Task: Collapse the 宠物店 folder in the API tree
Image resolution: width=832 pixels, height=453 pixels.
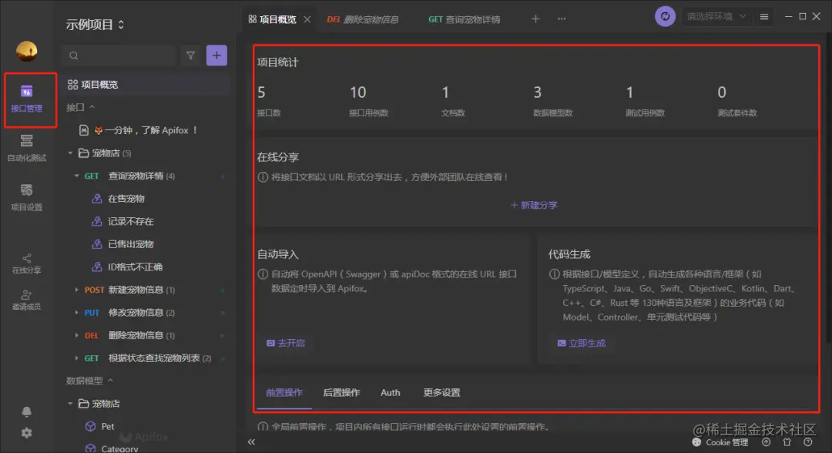Action: coord(69,153)
